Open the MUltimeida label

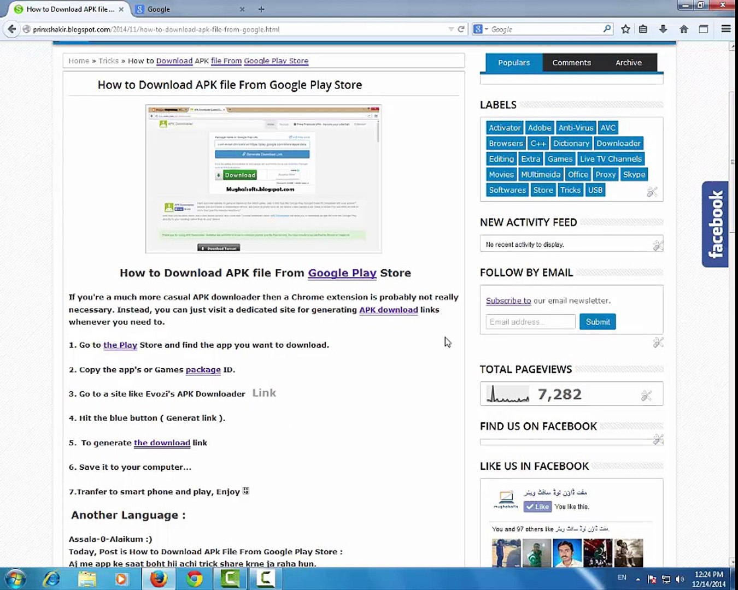(x=541, y=174)
